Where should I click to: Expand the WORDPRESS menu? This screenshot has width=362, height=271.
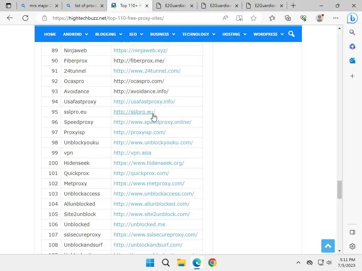268,34
